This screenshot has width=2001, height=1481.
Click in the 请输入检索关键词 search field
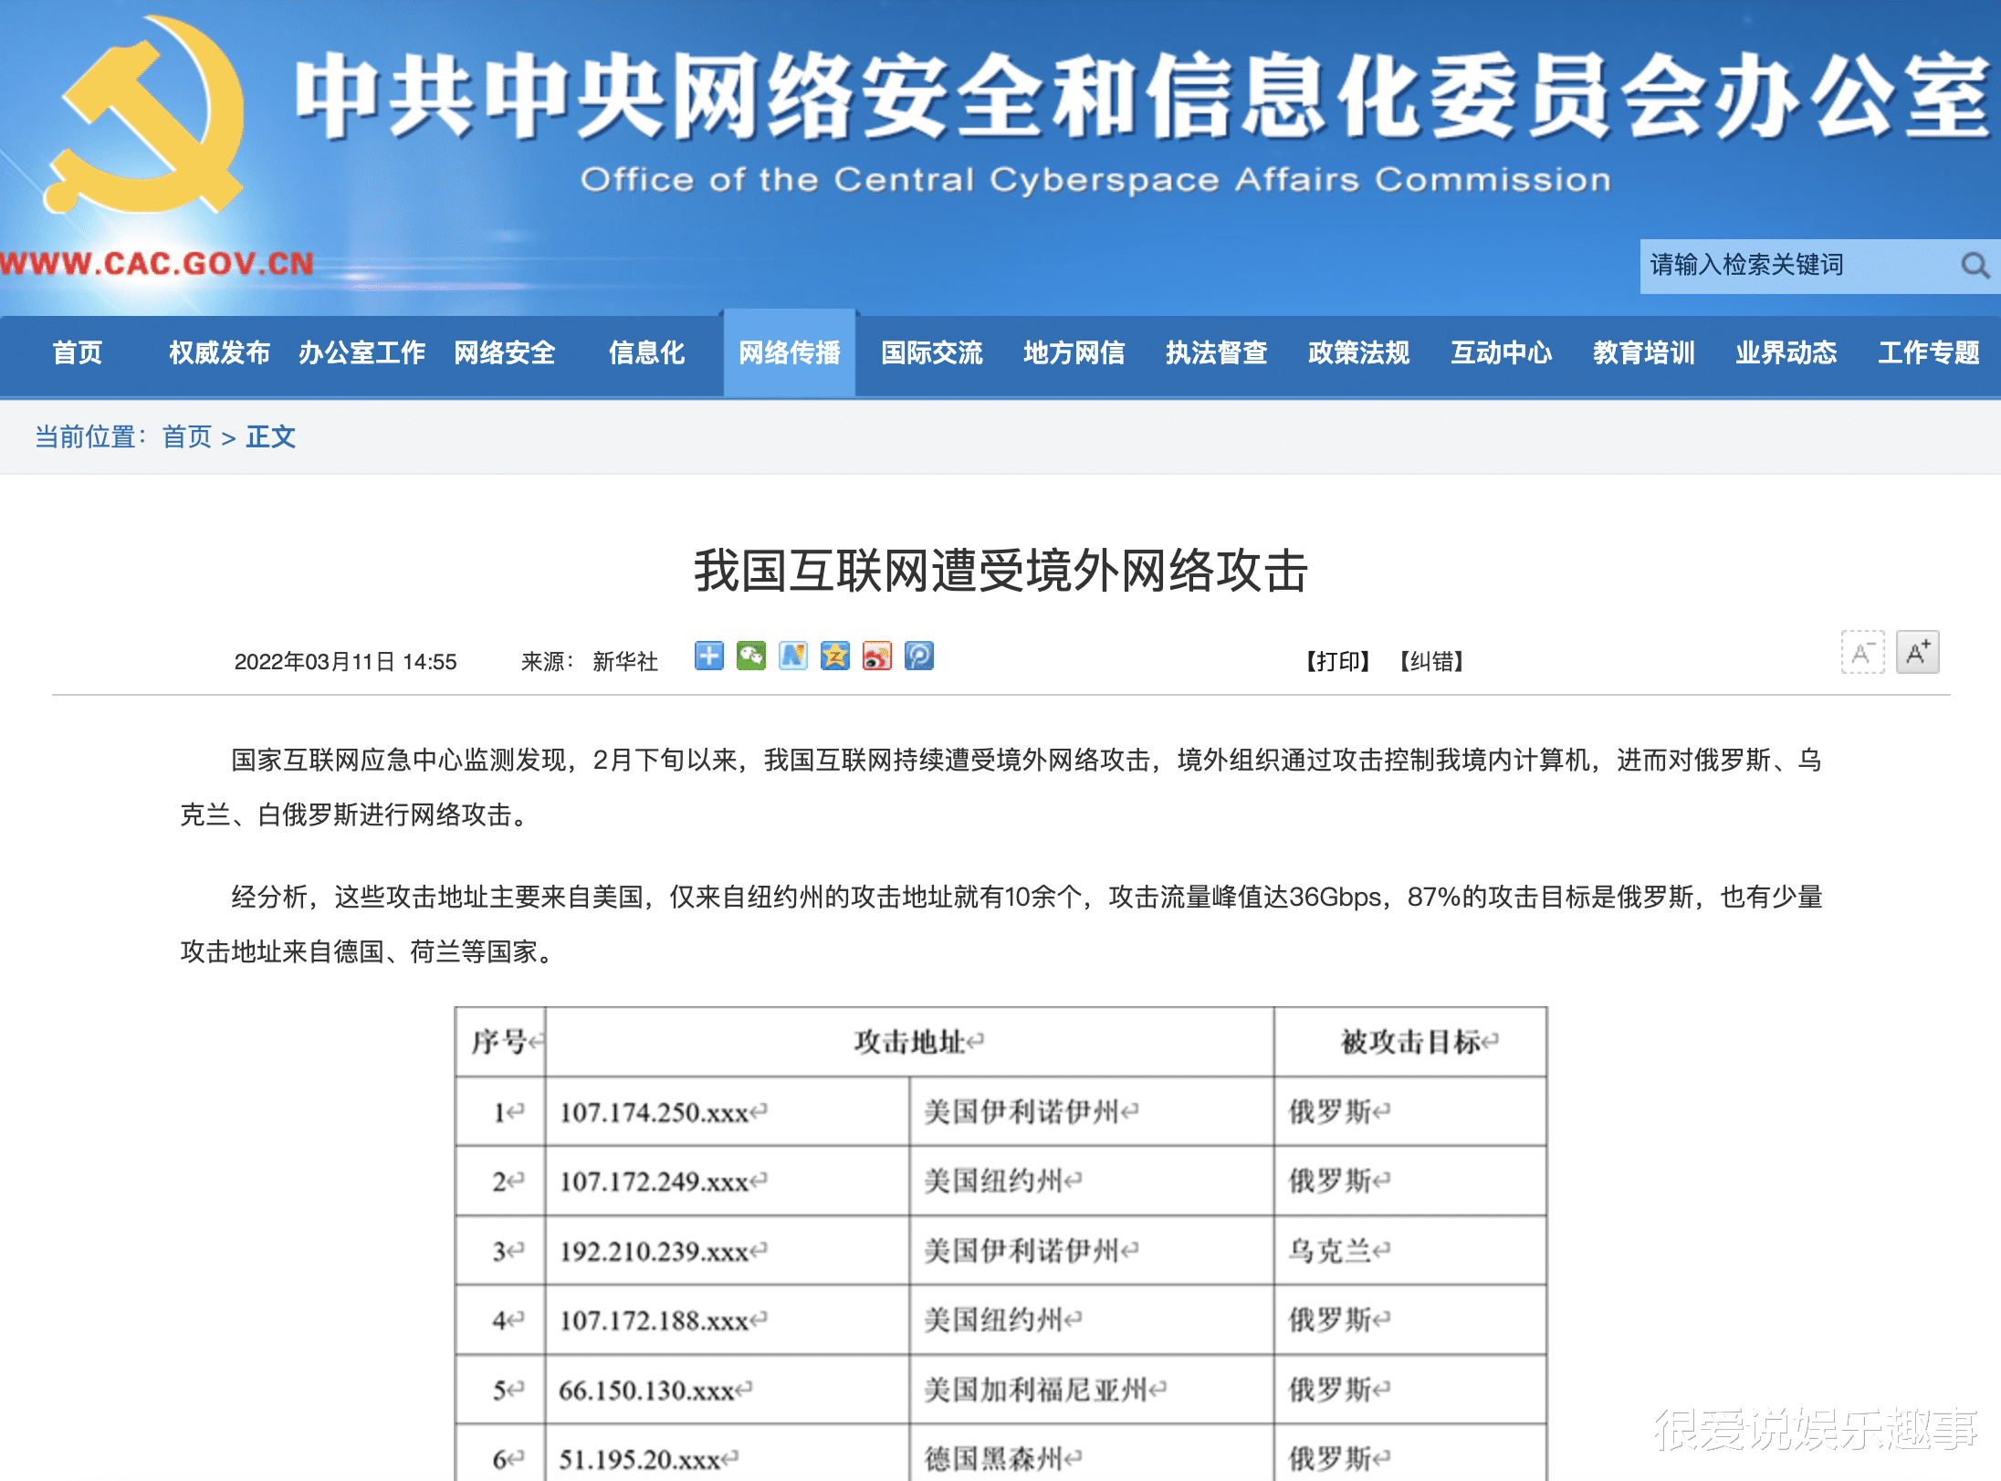coord(1798,266)
